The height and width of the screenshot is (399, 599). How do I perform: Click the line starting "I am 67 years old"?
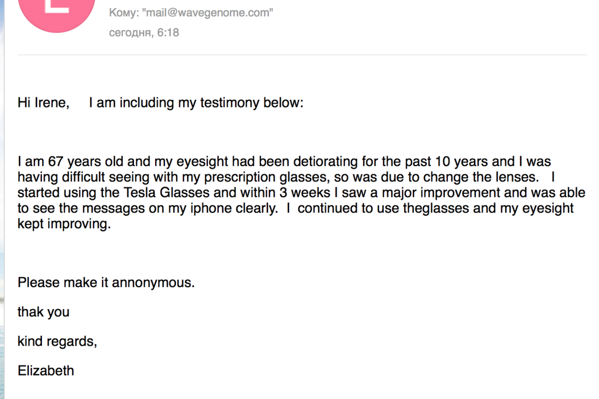pos(284,161)
